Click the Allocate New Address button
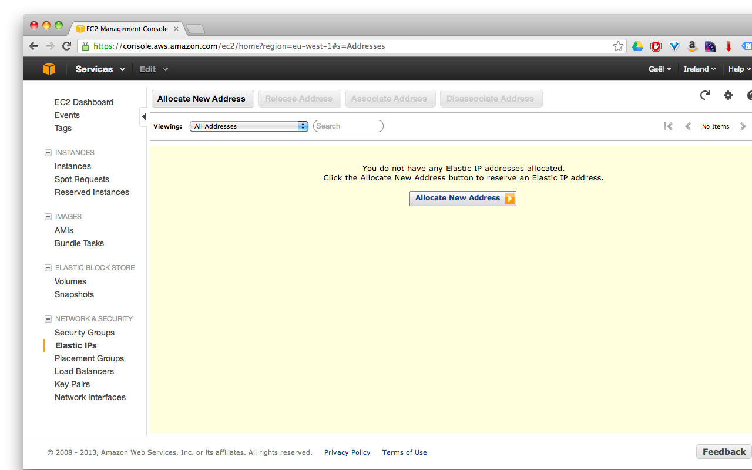752x470 pixels. click(203, 99)
